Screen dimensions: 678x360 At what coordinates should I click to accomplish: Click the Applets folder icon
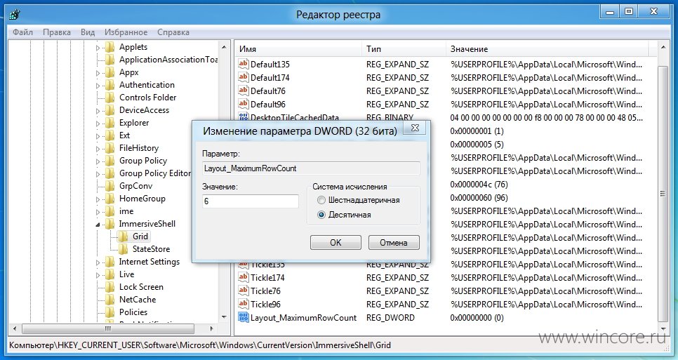[x=110, y=47]
